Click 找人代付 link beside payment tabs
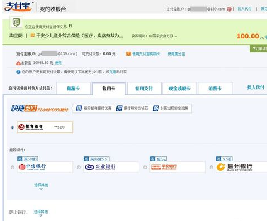Viewport: 267px width, 221px height. [x=256, y=87]
